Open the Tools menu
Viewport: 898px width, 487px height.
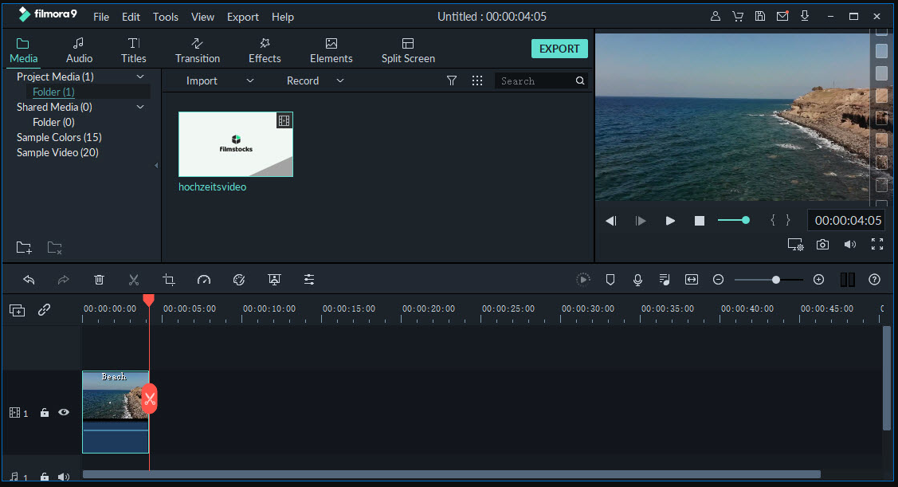(166, 18)
